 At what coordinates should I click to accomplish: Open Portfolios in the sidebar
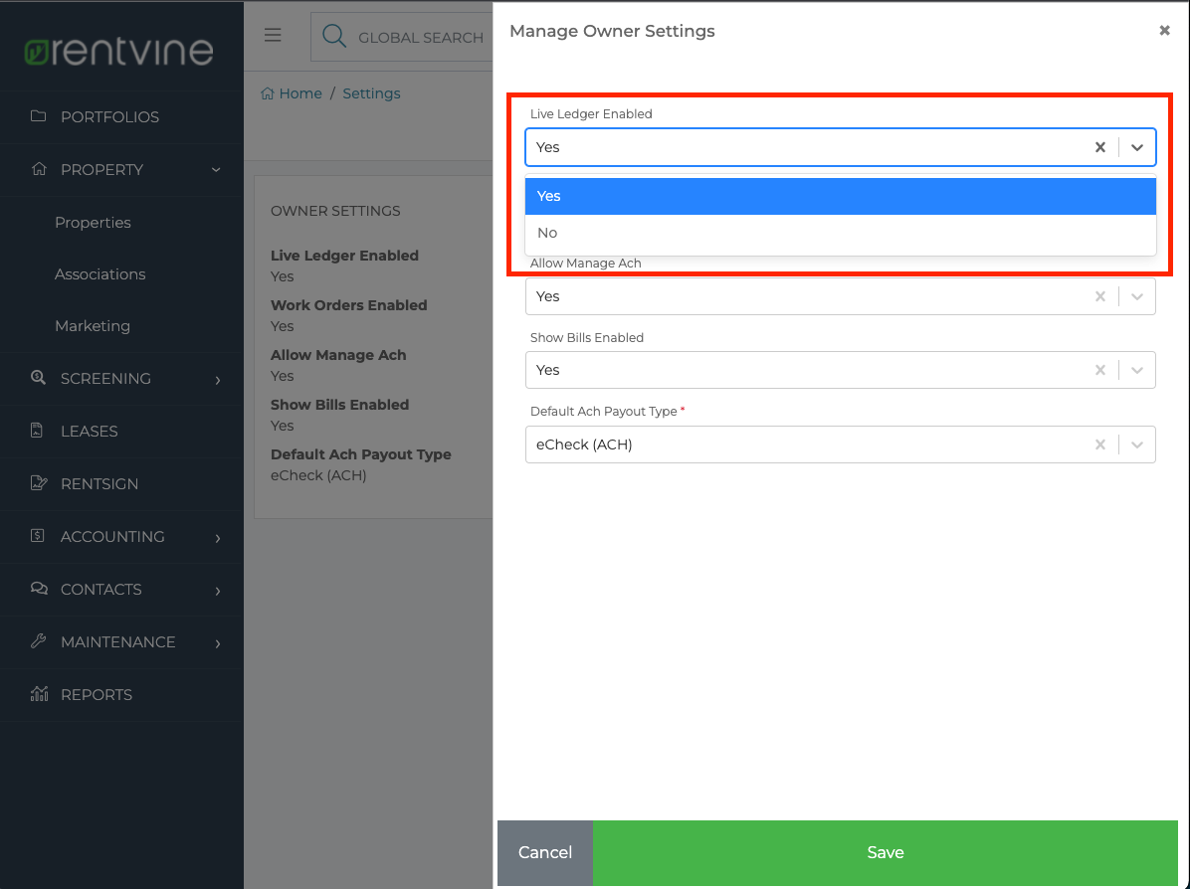point(110,116)
